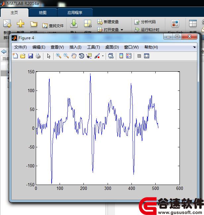Open the 文件(F) menu in Figure 4
The height and width of the screenshot is (215, 204).
(20, 47)
